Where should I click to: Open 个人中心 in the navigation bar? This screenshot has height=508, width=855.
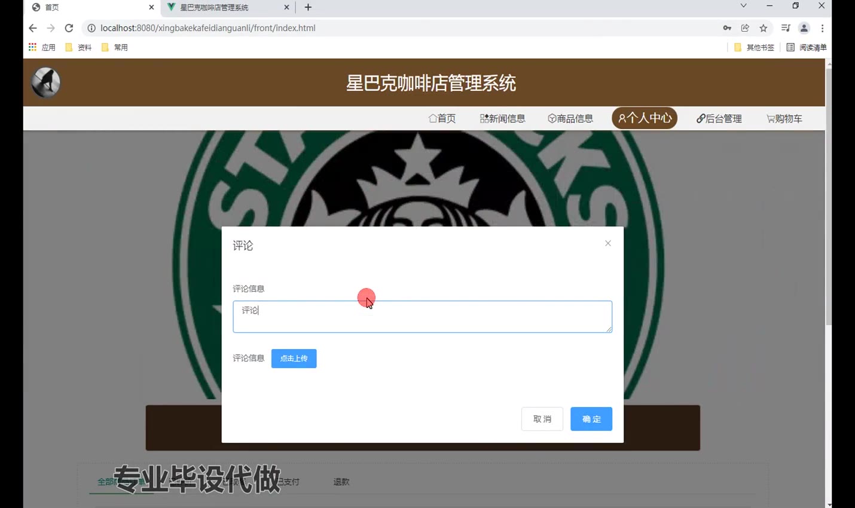pos(645,118)
